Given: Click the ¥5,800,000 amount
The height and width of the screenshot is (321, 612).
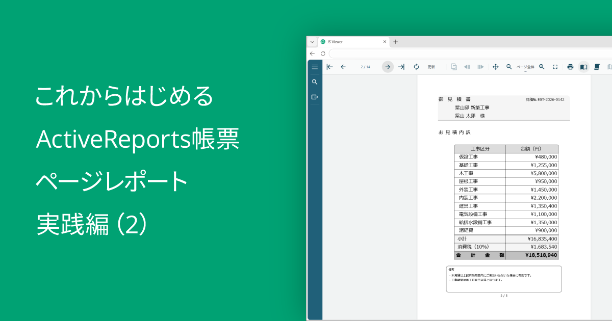Looking at the screenshot, I should [x=544, y=173].
